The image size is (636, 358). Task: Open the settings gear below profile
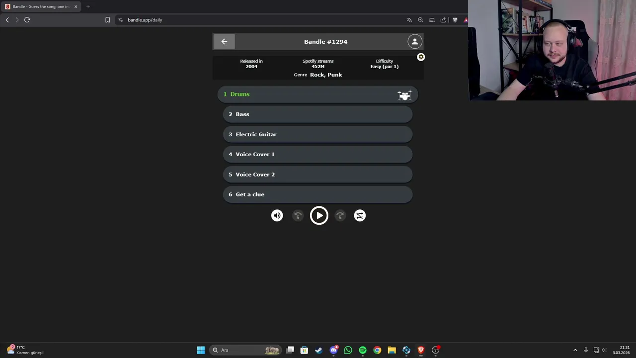421,57
